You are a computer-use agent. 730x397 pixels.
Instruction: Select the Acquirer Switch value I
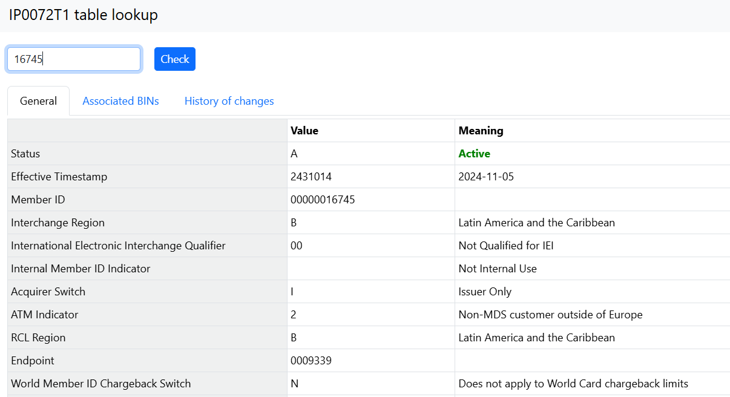292,291
